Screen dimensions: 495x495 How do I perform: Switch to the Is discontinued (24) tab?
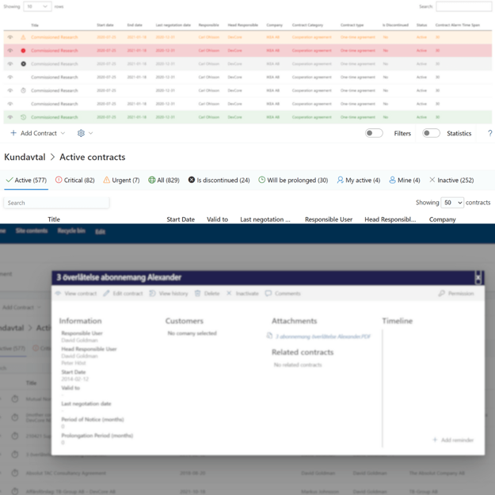pyautogui.click(x=219, y=181)
